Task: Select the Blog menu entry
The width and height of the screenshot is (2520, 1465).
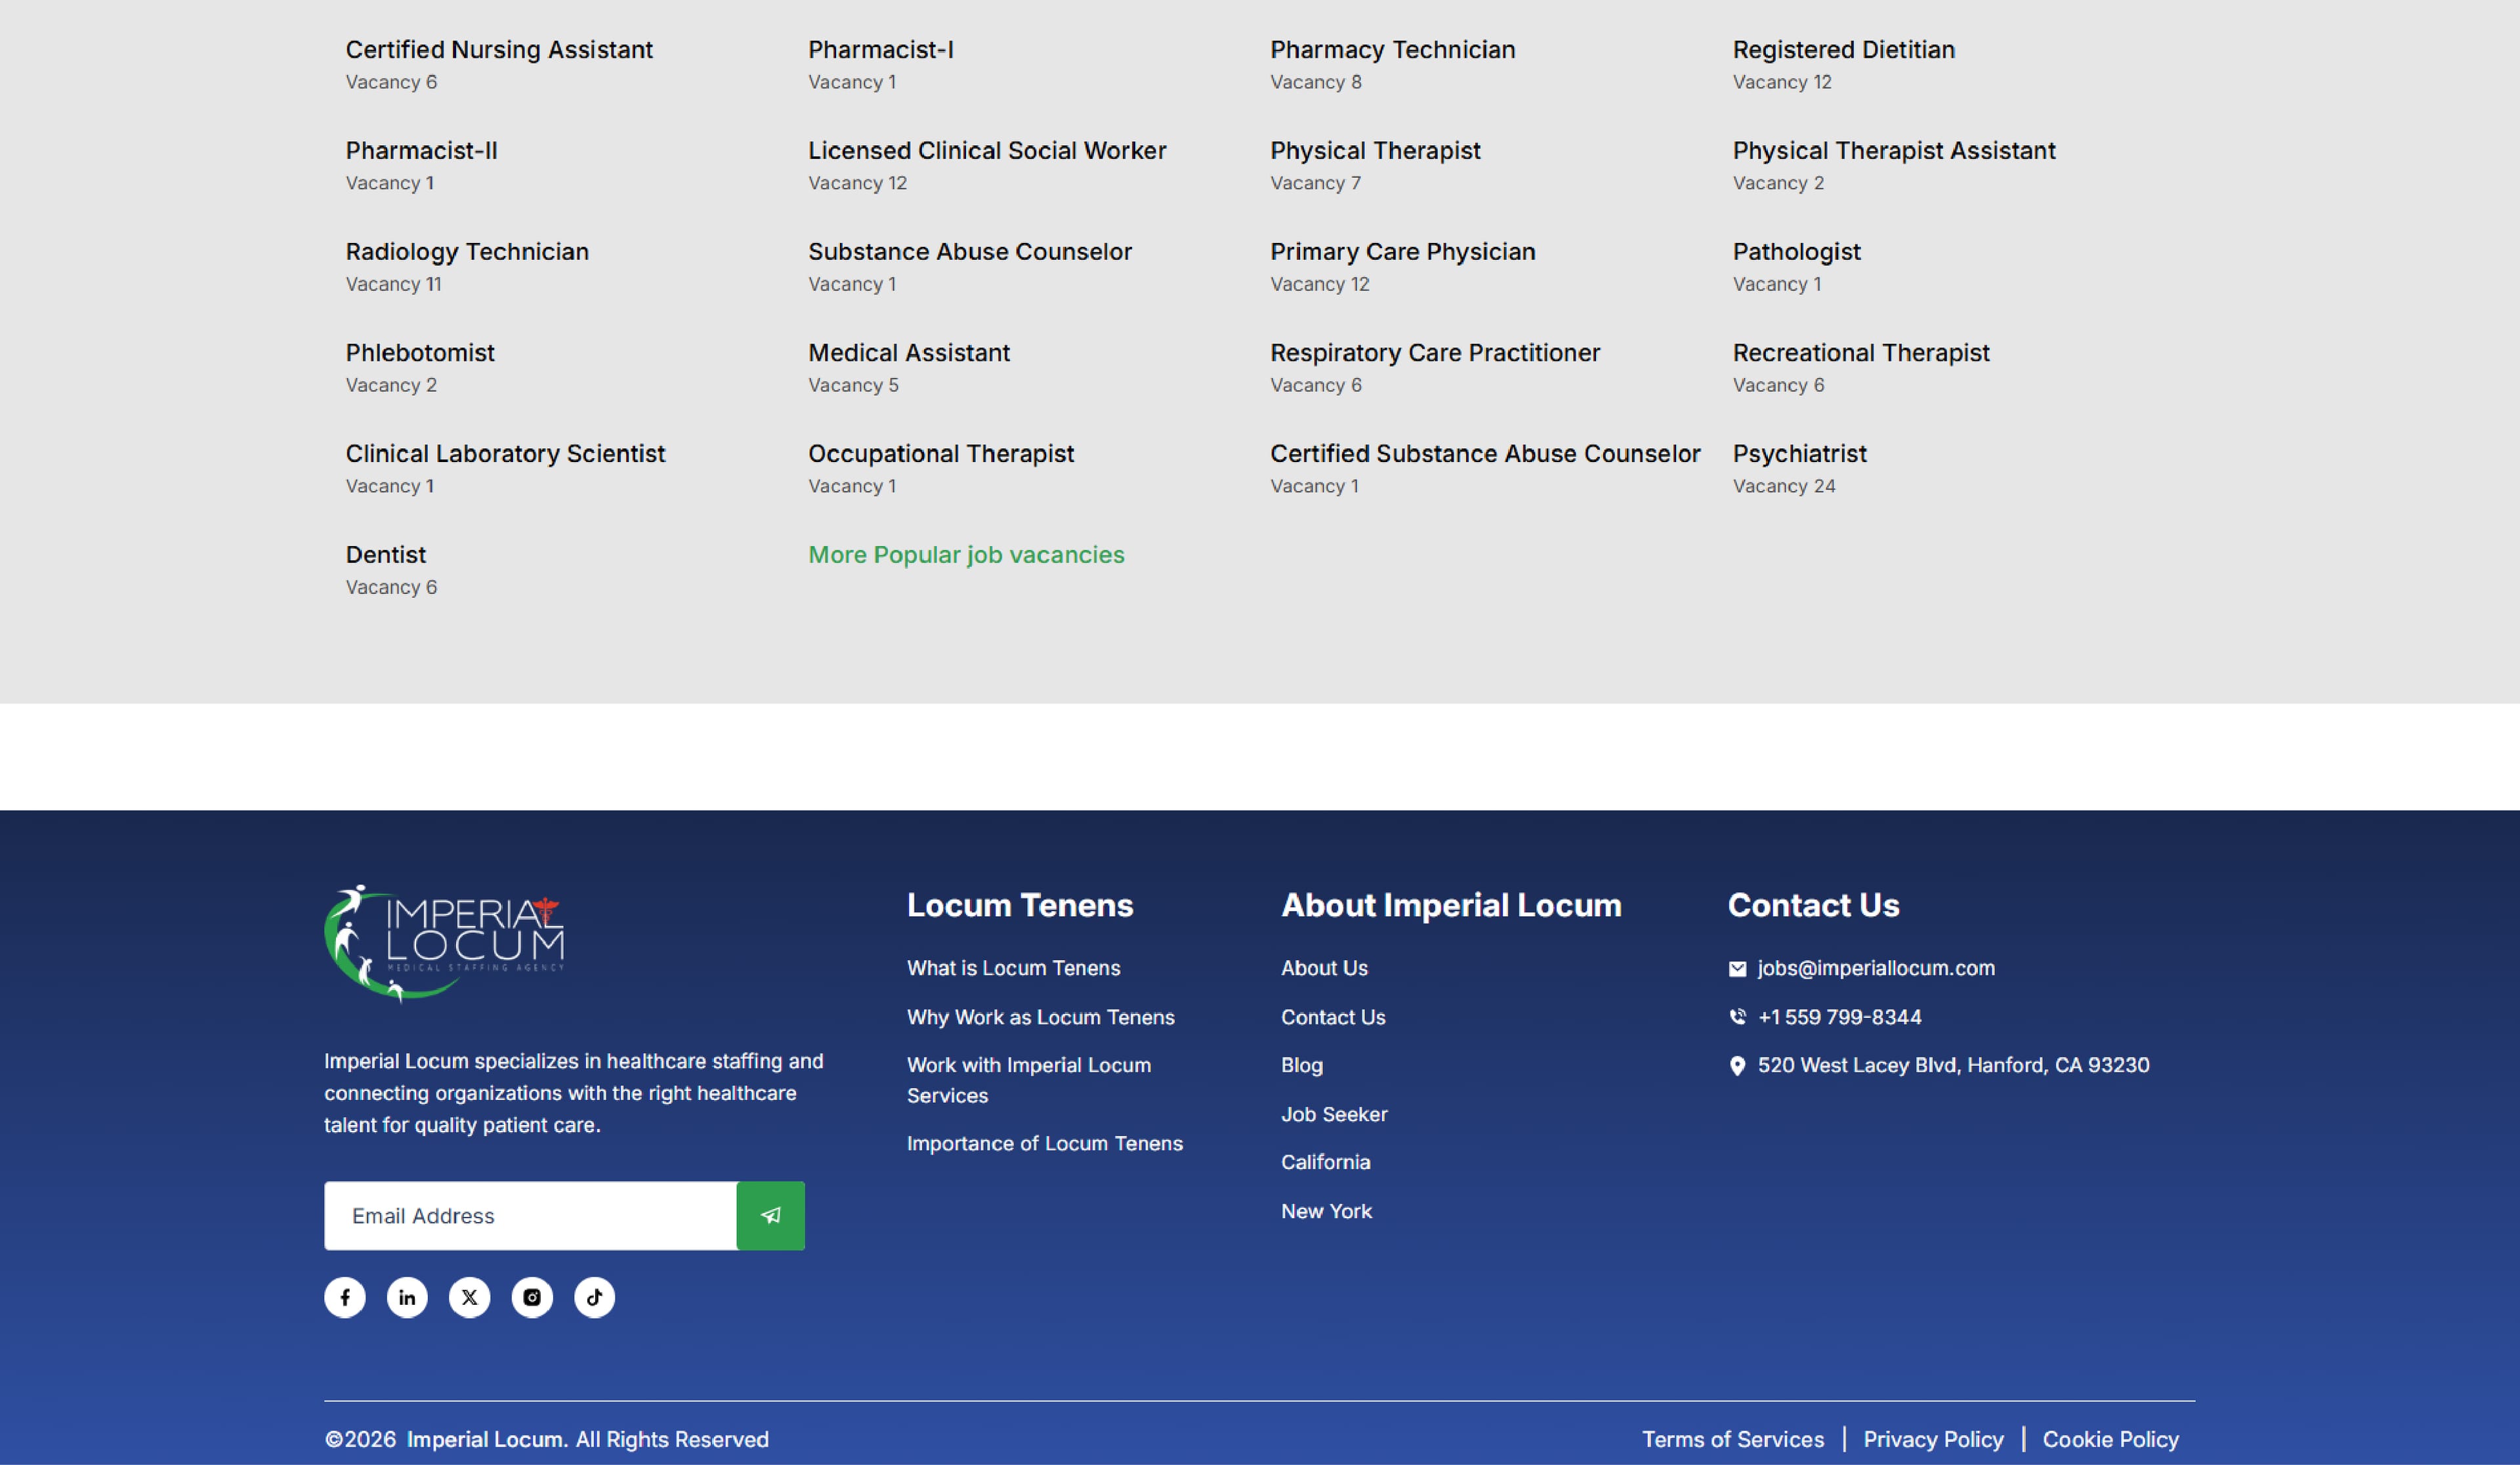Action: tap(1301, 1065)
